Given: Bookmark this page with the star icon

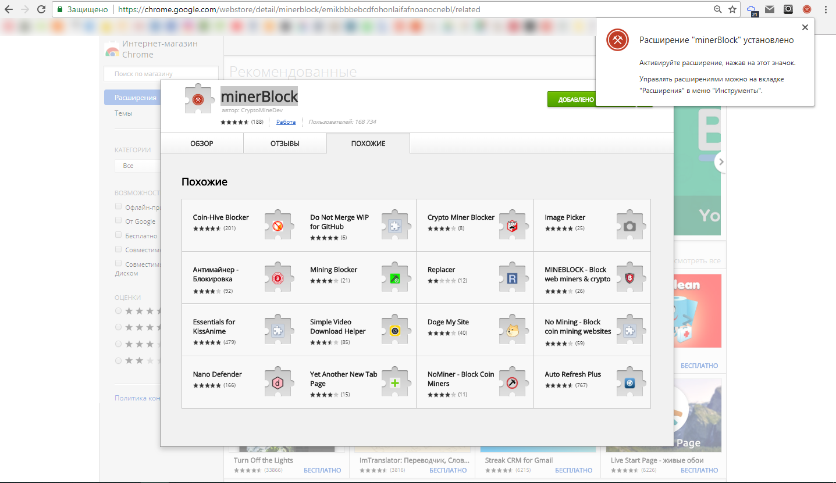Looking at the screenshot, I should tap(732, 9).
